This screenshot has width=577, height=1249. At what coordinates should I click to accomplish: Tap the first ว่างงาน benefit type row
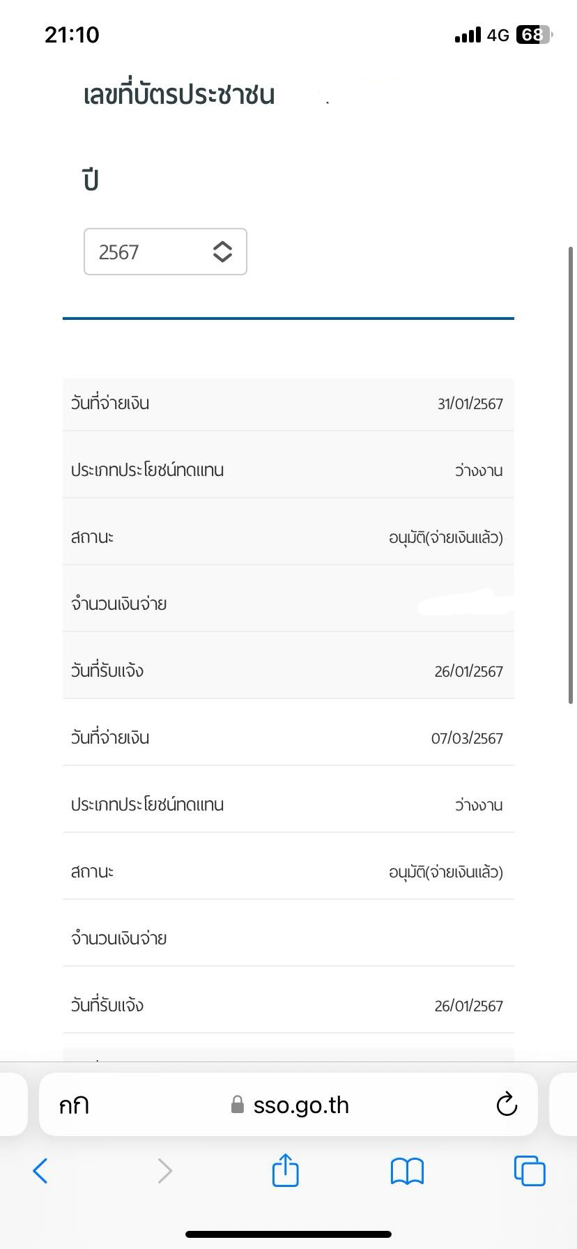click(288, 470)
